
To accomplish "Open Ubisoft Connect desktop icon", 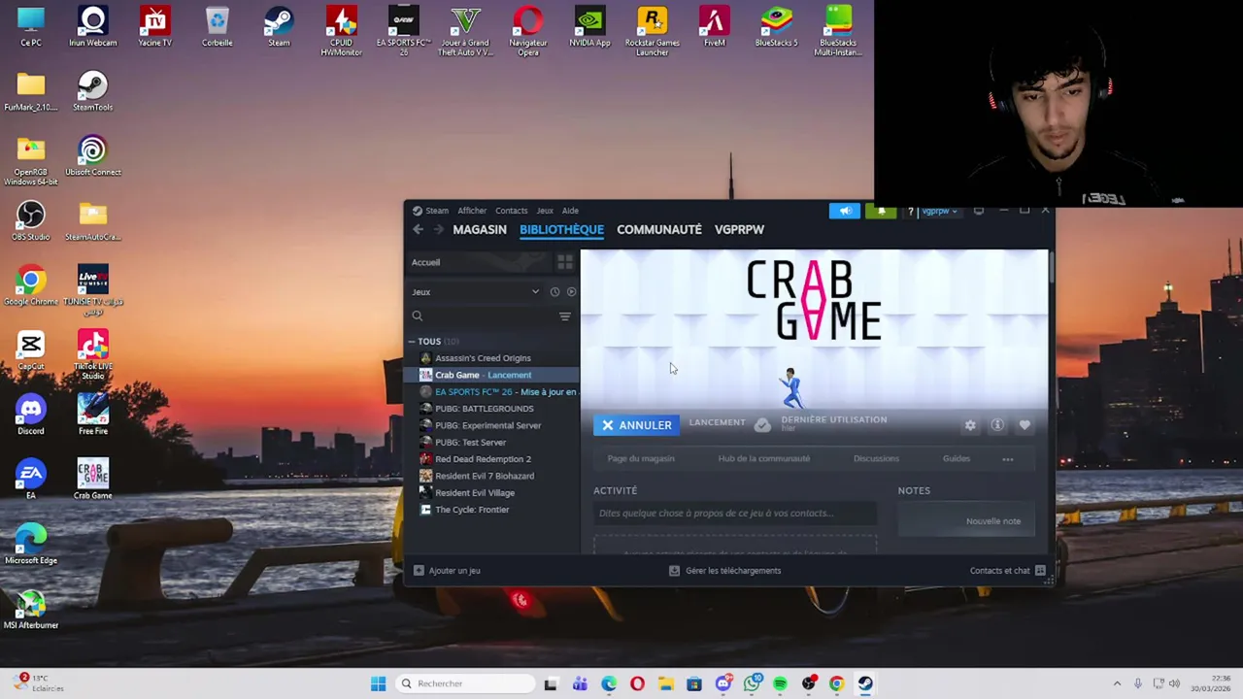I will click(x=93, y=155).
